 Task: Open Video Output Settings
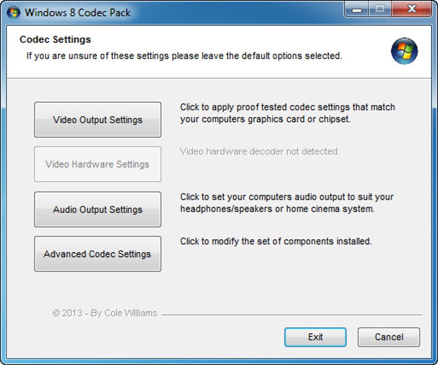97,120
